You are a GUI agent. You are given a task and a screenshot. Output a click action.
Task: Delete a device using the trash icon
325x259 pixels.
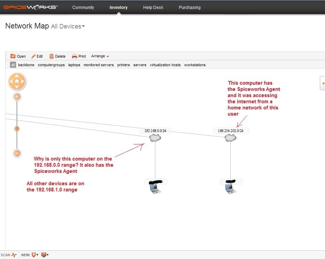[58, 56]
